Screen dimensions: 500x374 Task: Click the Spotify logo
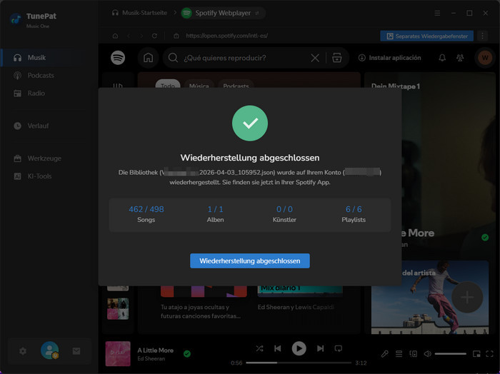(118, 58)
